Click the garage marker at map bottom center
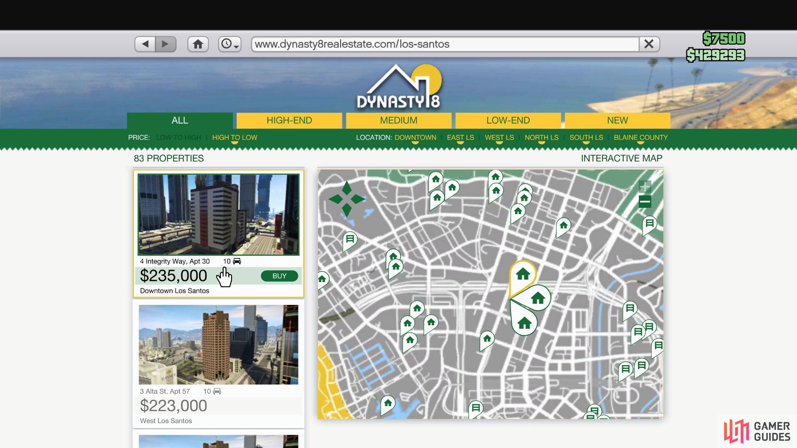The image size is (797, 448). [x=475, y=409]
